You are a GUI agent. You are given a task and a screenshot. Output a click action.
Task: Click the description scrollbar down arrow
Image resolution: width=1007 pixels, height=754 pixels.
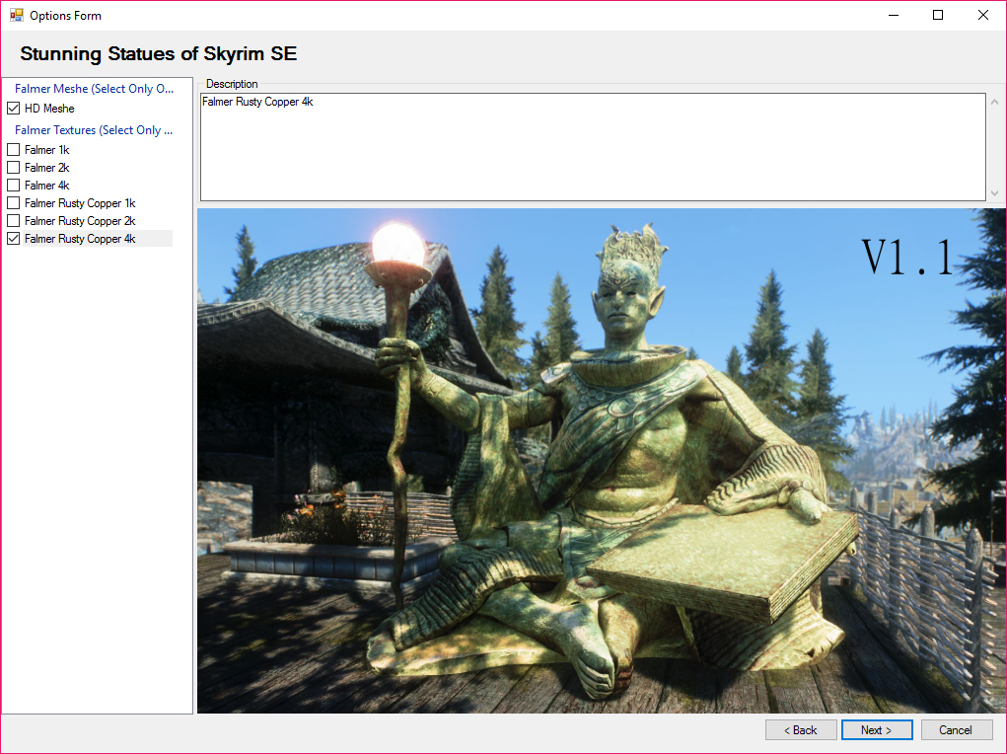[994, 192]
